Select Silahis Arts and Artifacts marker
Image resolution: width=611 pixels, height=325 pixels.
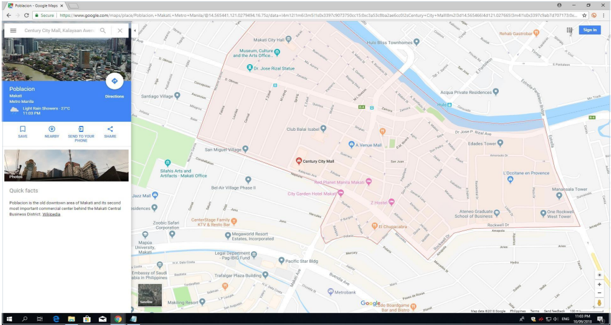[167, 163]
